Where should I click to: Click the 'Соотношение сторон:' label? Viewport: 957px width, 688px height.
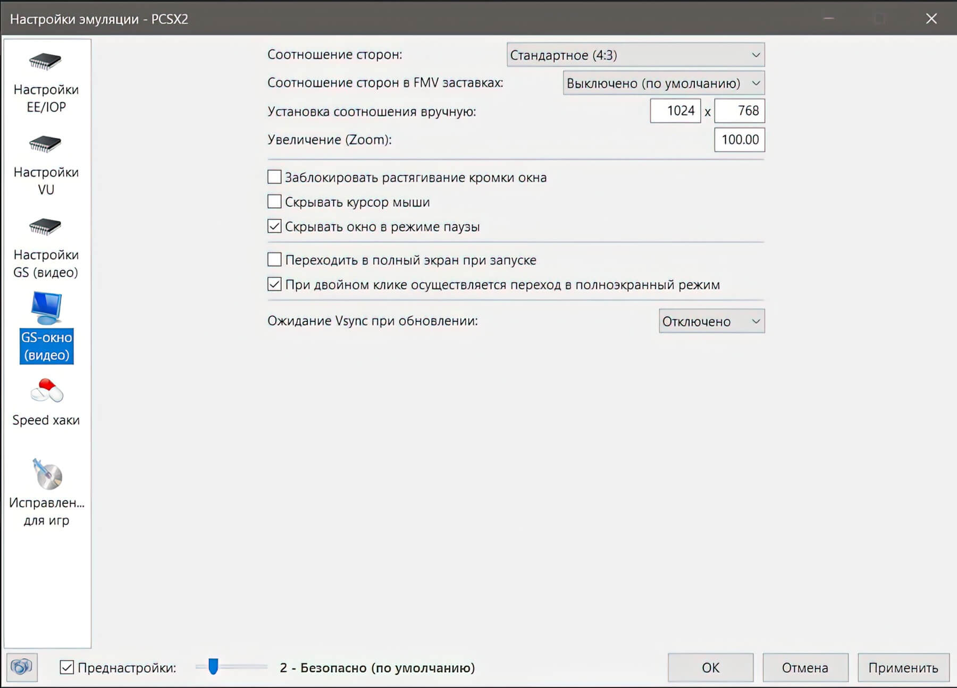click(335, 55)
